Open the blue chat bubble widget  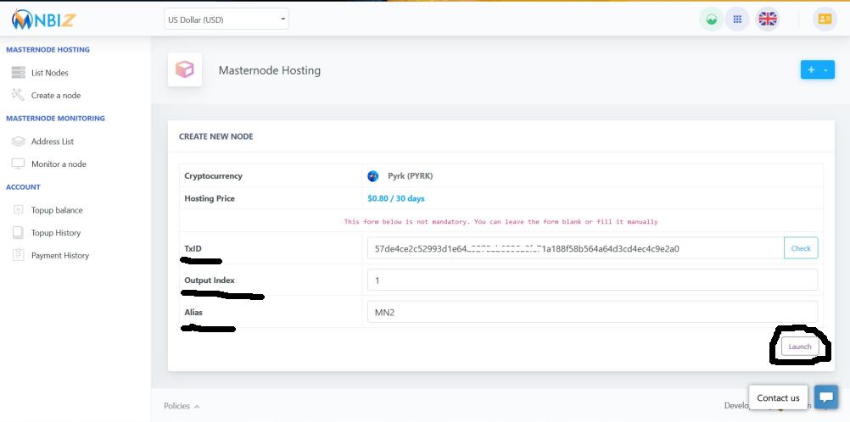(x=826, y=397)
